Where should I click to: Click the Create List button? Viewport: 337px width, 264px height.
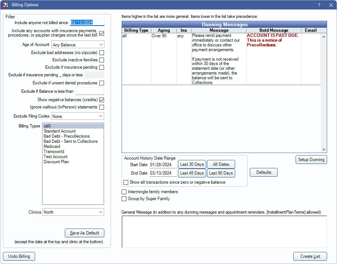coord(310,256)
